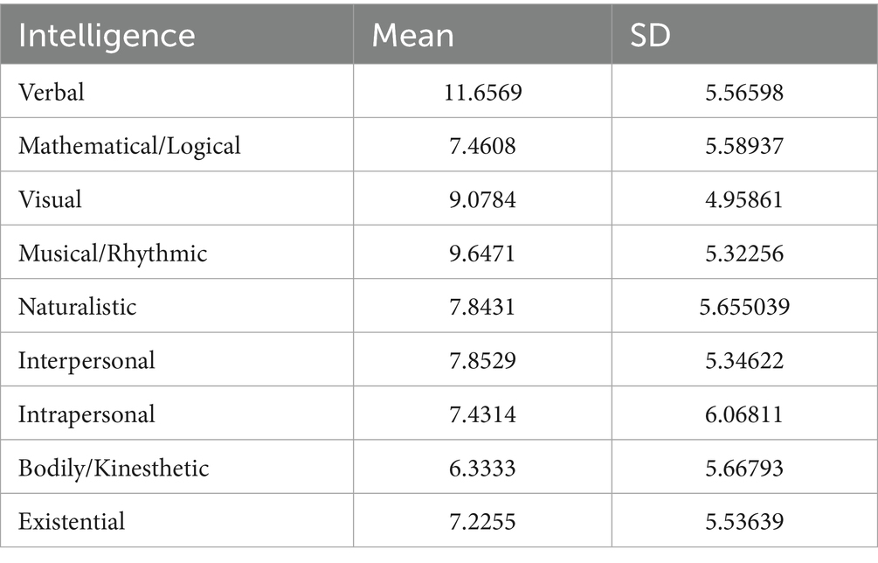The width and height of the screenshot is (878, 563).
Task: Click the Intrapersonal SD value 6.06811
Action: (744, 414)
